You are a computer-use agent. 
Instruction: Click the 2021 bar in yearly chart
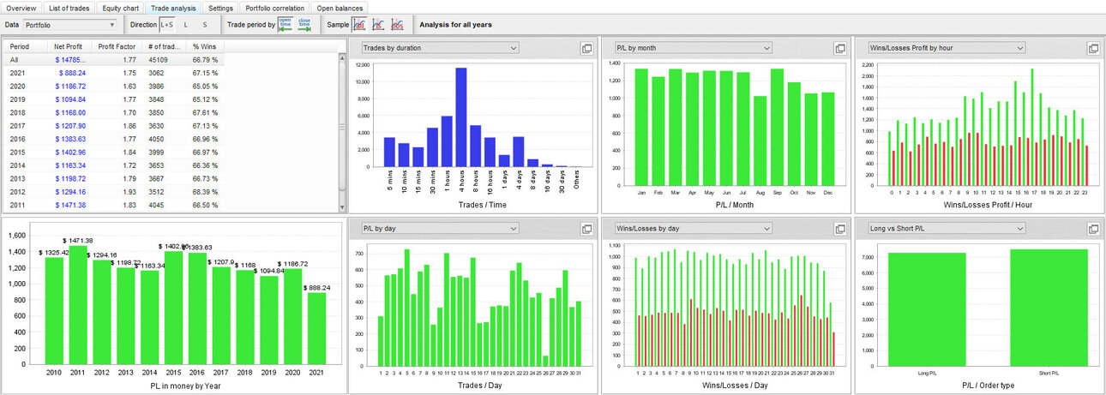point(318,329)
